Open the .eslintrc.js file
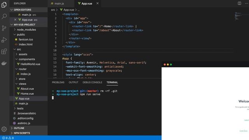 pyautogui.click(x=28, y=123)
